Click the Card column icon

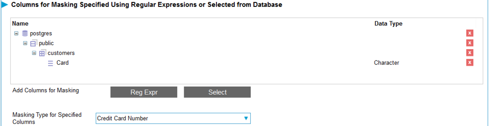[50, 63]
